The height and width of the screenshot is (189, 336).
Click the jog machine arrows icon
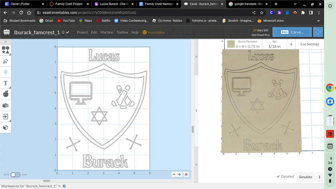(318, 32)
